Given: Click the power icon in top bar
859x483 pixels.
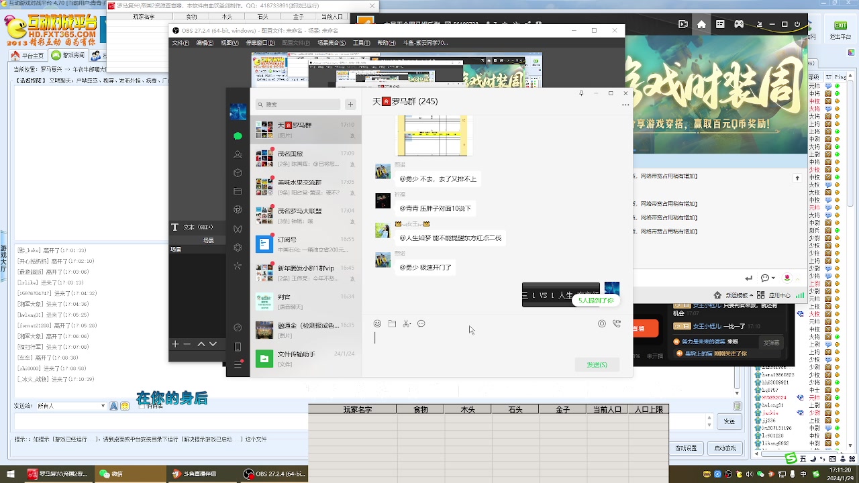Looking at the screenshot, I should click(797, 24).
